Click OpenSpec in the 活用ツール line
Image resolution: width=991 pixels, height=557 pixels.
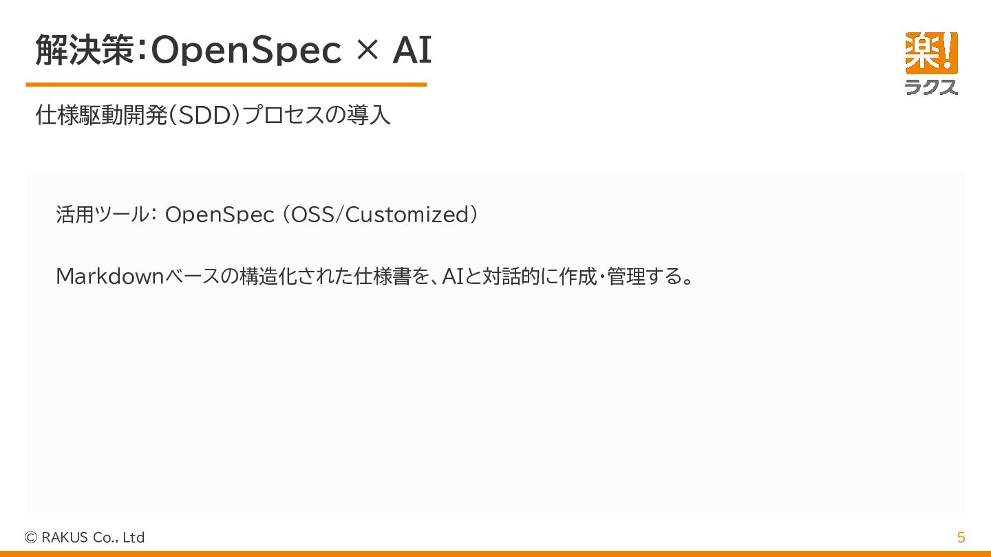(x=220, y=215)
